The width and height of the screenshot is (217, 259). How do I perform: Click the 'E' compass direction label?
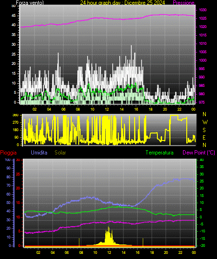pos(204,137)
